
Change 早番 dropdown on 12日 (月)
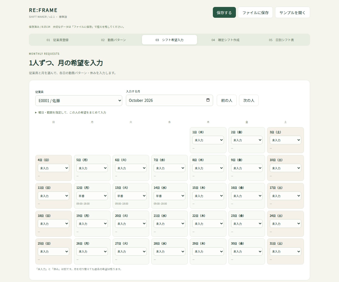[x=92, y=196]
